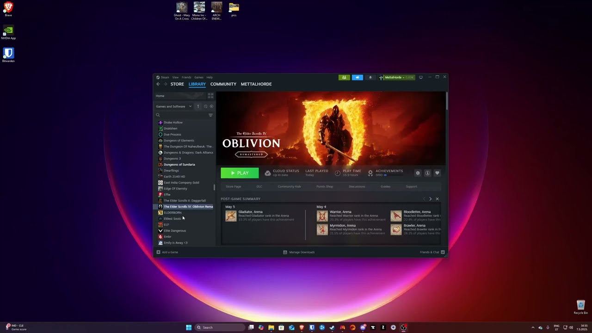Click the Bloodletter, Arena achievement icon
Screen dimensions: 592x333
[396, 216]
